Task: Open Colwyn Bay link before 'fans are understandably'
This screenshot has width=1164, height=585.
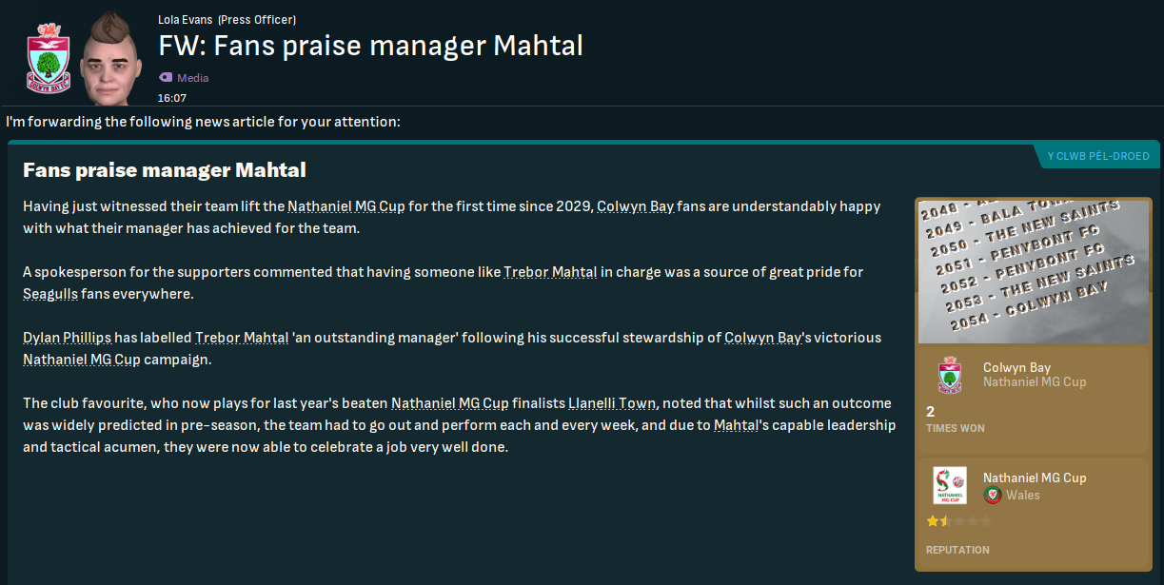Action: click(x=635, y=206)
